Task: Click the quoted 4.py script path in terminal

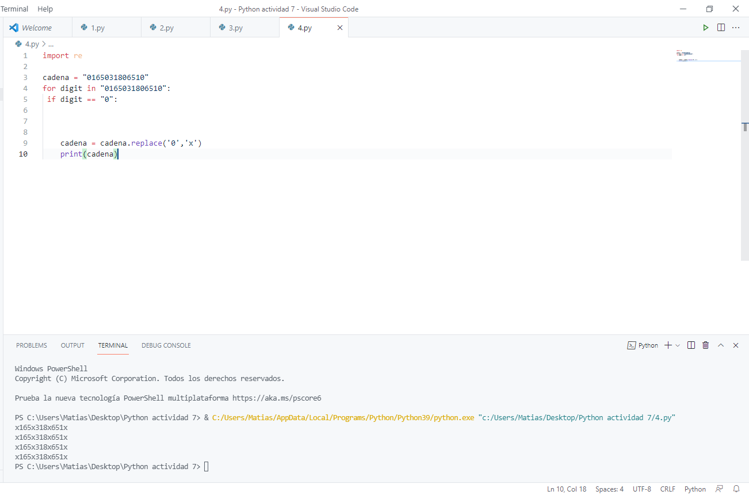Action: (576, 417)
